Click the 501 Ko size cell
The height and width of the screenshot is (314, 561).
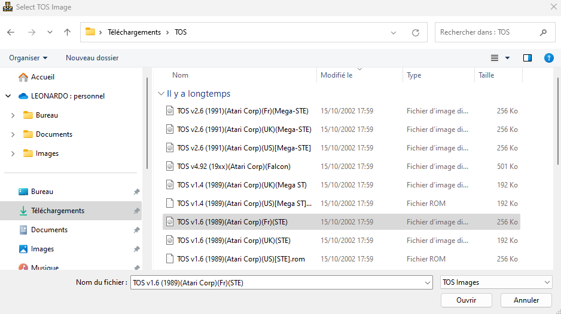point(507,167)
